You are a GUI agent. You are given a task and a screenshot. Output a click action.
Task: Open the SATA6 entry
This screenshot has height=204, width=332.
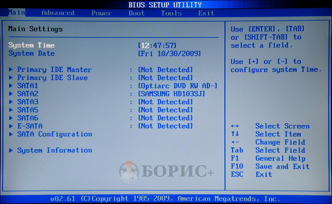(28, 118)
